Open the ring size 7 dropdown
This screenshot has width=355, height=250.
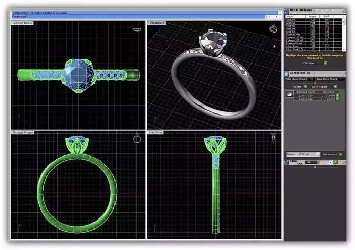click(330, 162)
